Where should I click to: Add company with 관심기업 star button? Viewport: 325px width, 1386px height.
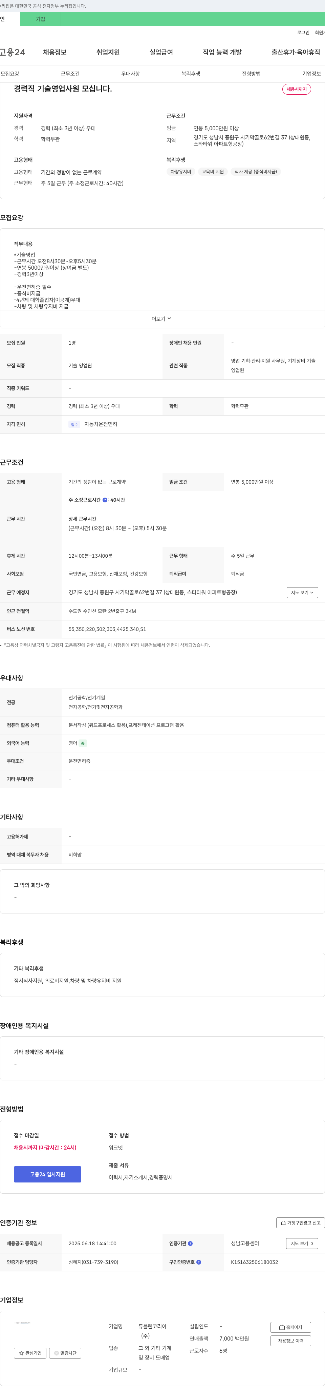30,1353
